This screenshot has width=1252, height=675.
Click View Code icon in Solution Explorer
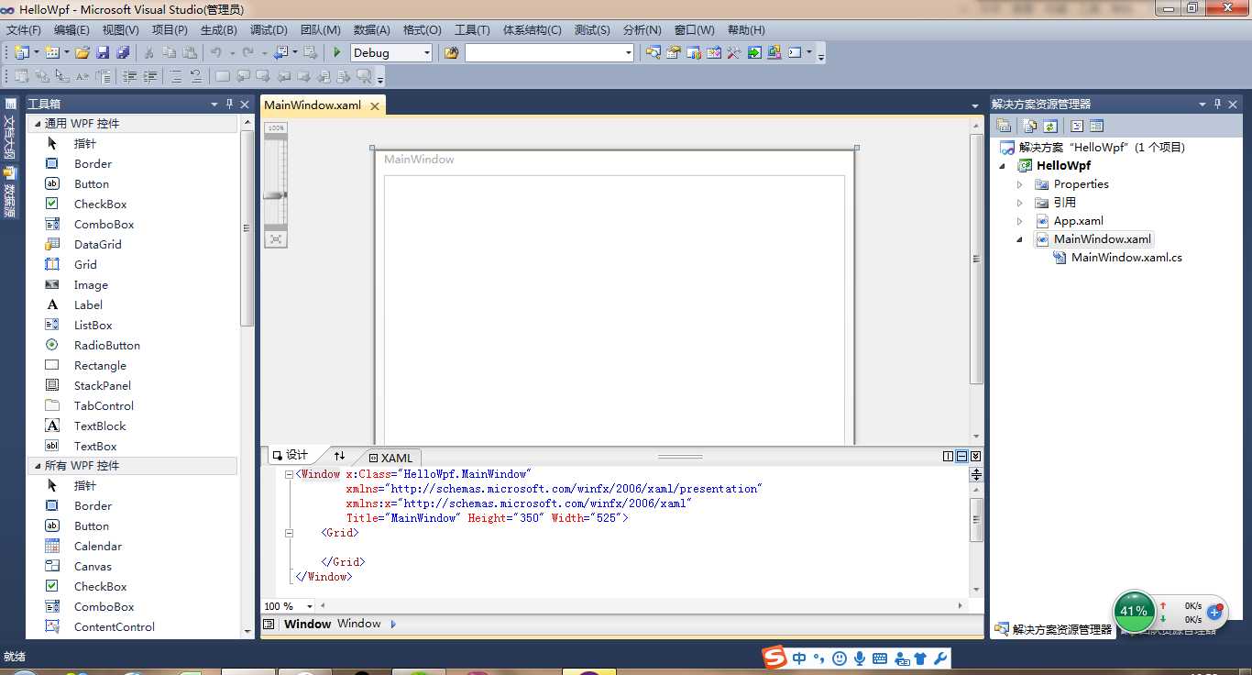tap(1077, 126)
